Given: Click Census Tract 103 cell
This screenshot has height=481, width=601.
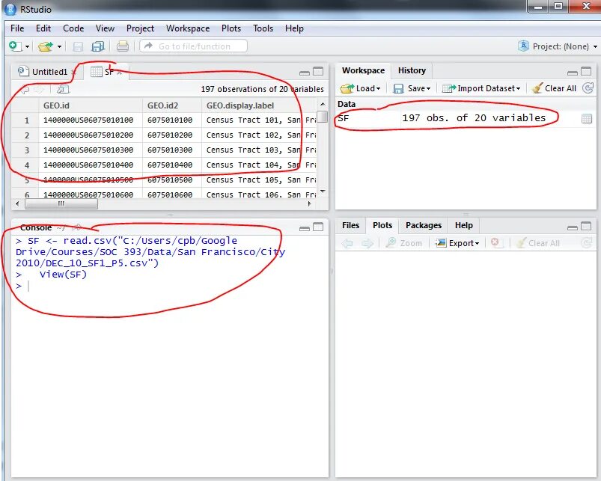Looking at the screenshot, I should (260, 150).
